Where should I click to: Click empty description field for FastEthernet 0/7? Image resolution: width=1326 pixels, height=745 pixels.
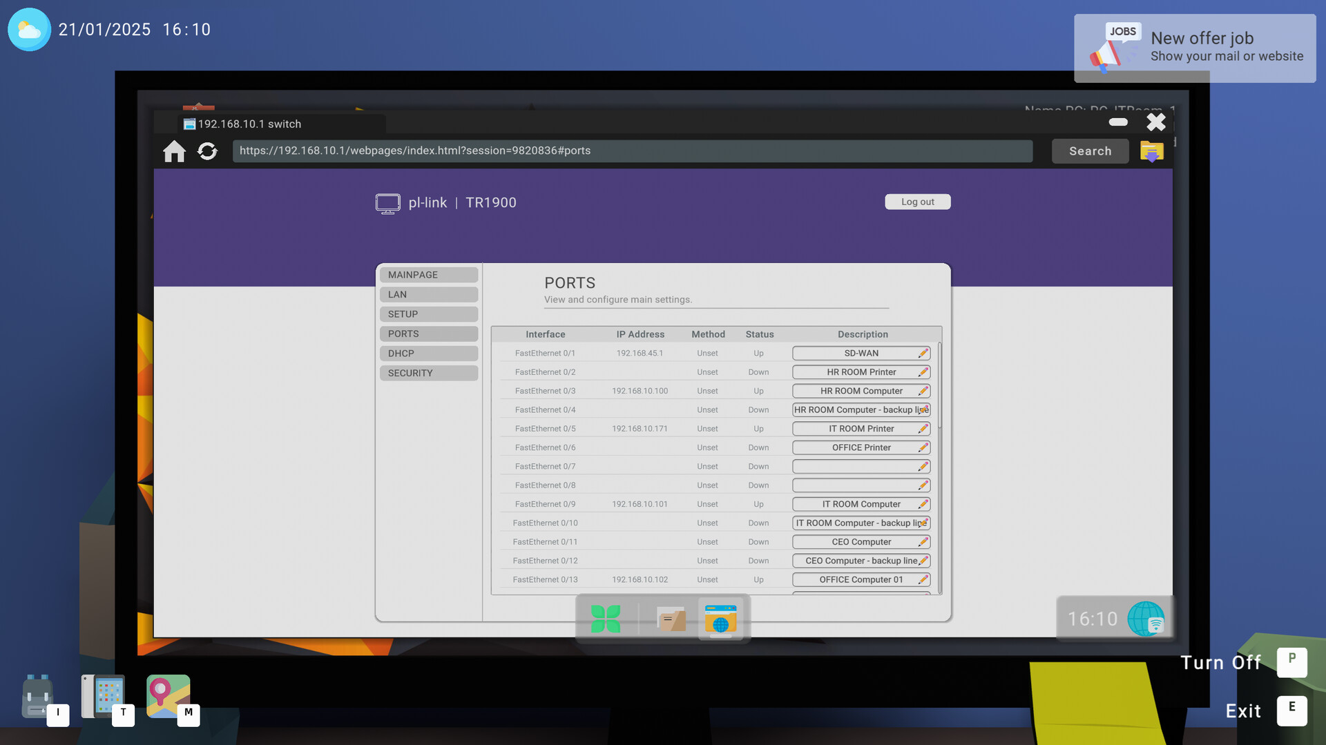coord(855,467)
